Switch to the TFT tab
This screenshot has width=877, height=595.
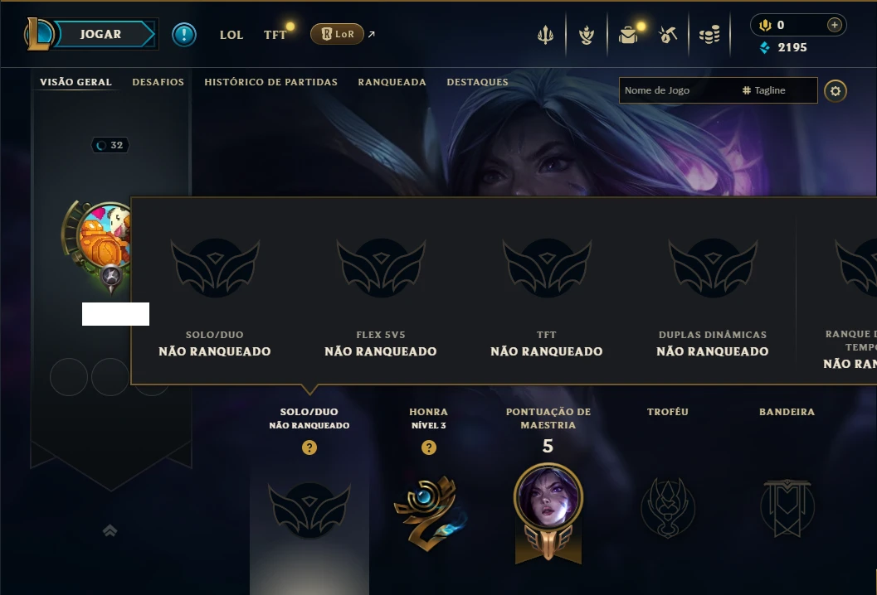click(x=275, y=35)
